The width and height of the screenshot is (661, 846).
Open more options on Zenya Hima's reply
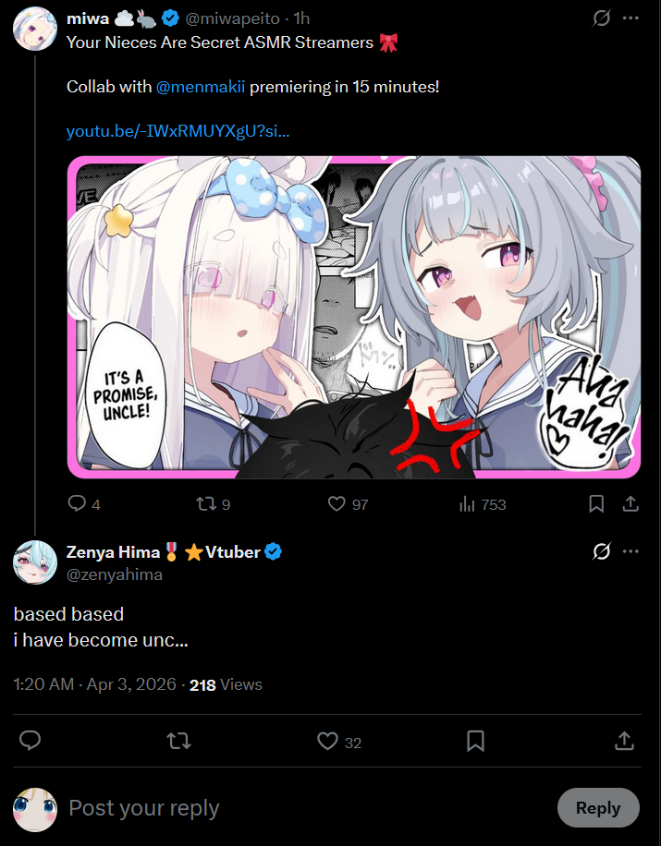pos(630,551)
